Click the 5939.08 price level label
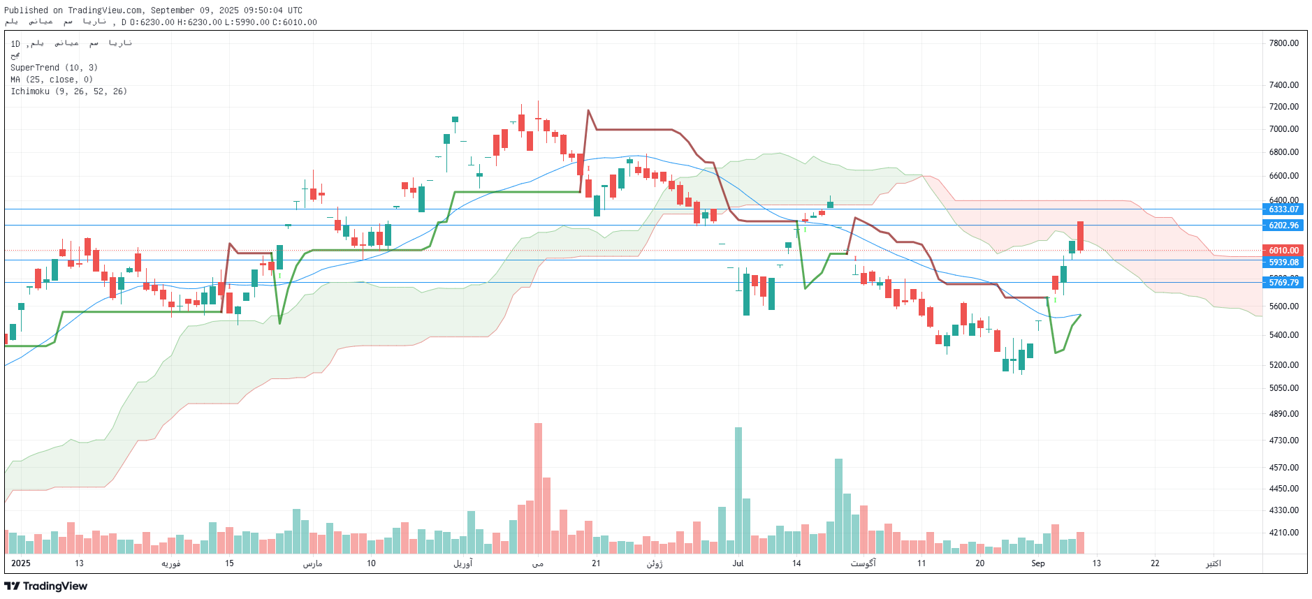This screenshot has width=1312, height=599. [x=1283, y=262]
